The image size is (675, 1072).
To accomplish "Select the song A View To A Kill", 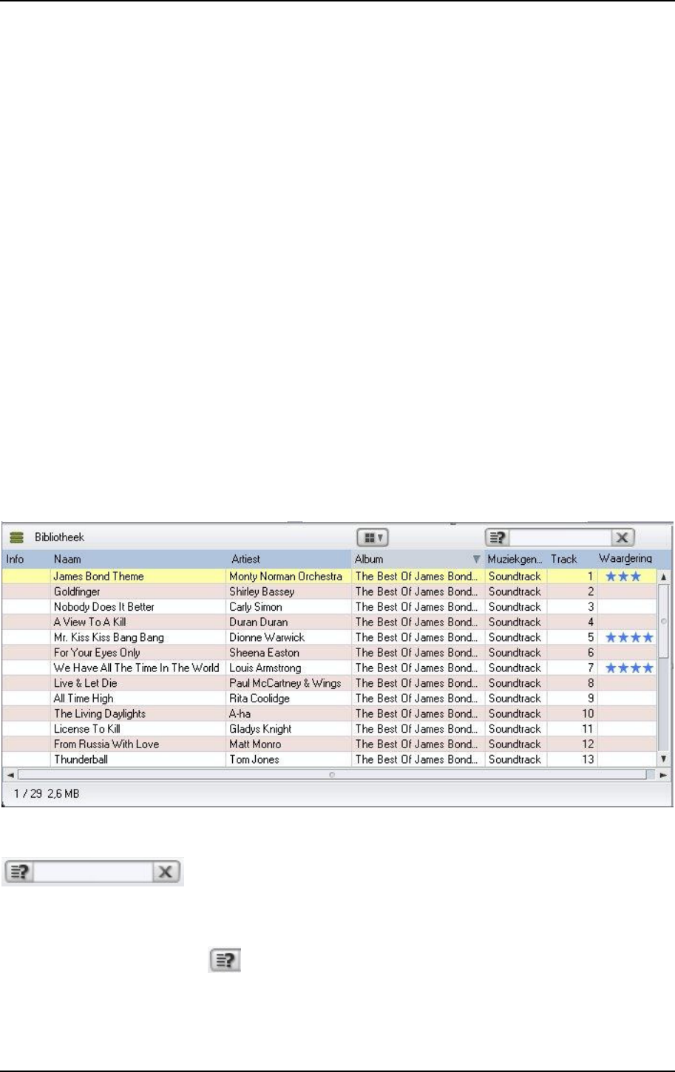I will (x=90, y=622).
